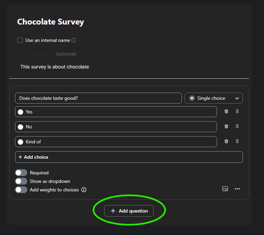The height and width of the screenshot is (235, 264).
Task: Open the Single choice question type dropdown
Action: [x=213, y=98]
